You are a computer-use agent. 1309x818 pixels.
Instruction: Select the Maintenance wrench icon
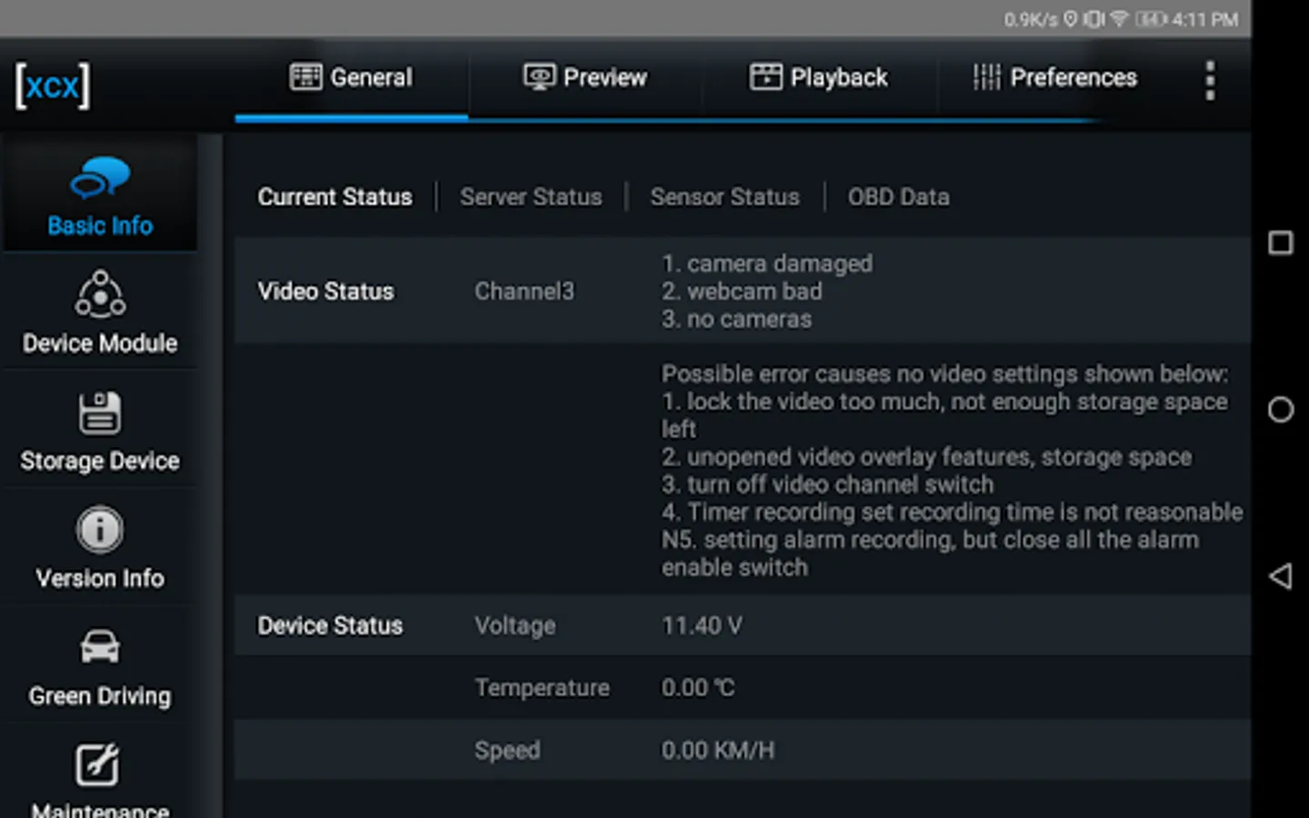tap(98, 764)
